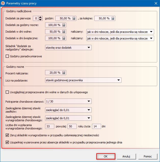The width and height of the screenshot is (160, 162).
Task: Uncheck 'Zeruj składniki wynagrodzenia' checkbox
Action: [x=7, y=135]
